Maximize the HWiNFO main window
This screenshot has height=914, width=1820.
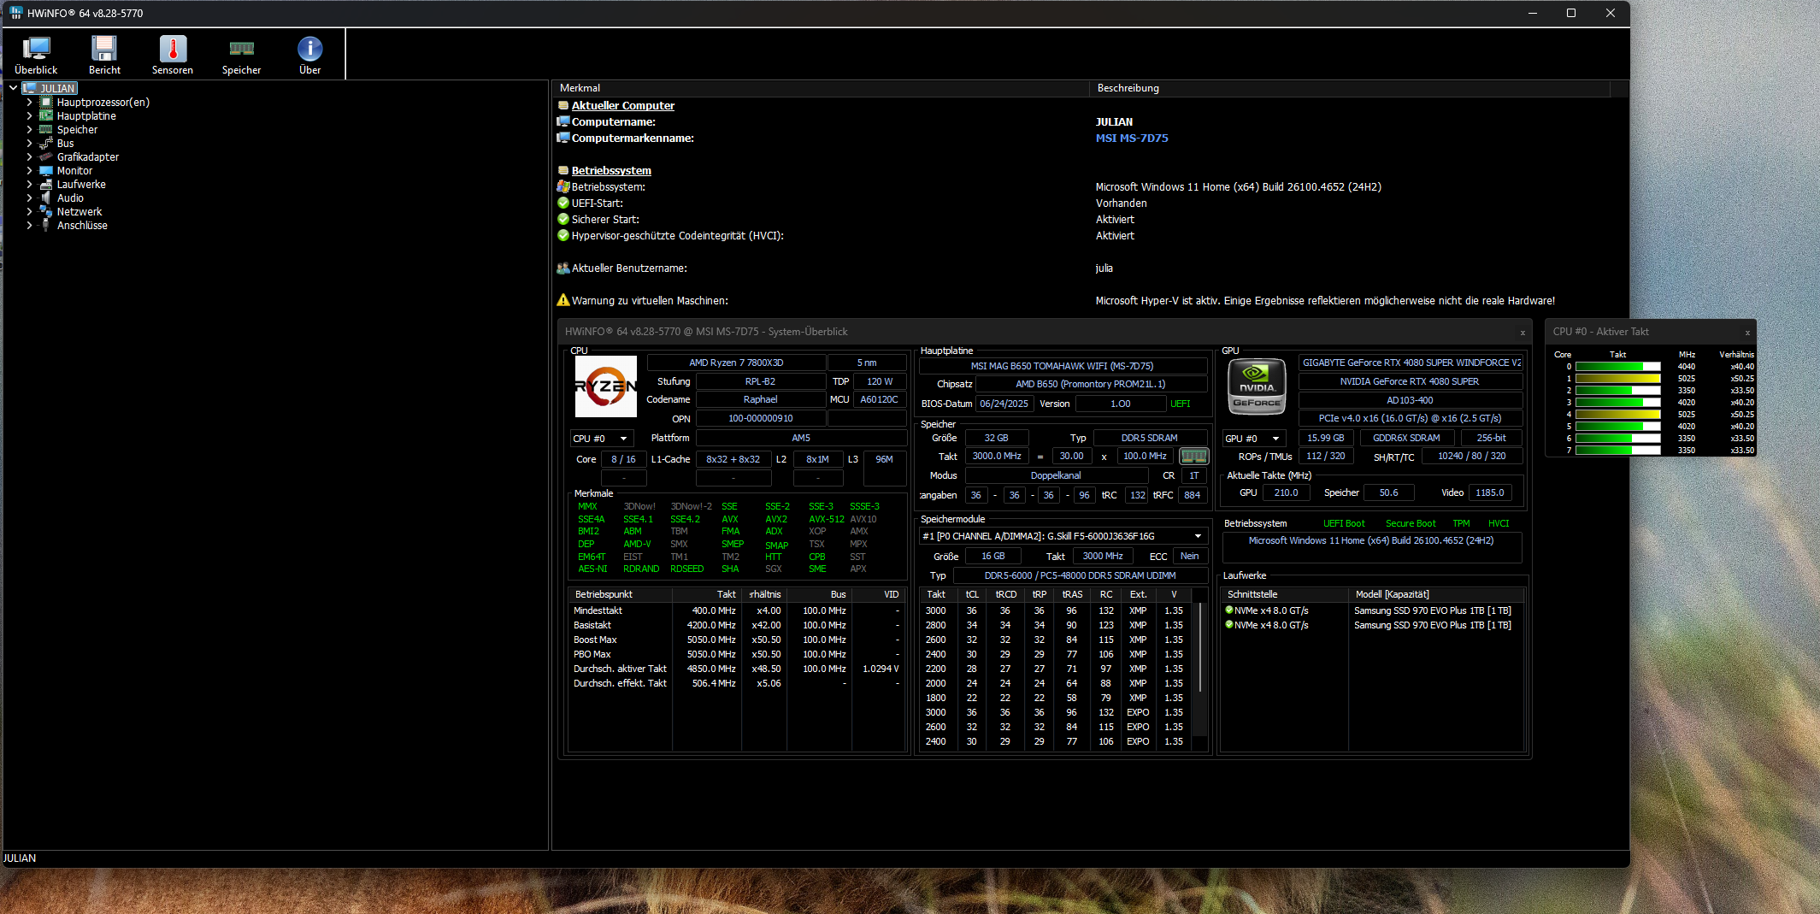pyautogui.click(x=1571, y=13)
